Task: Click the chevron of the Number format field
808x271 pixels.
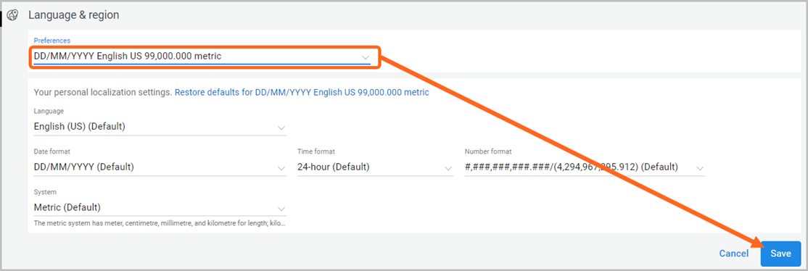Action: (700, 168)
